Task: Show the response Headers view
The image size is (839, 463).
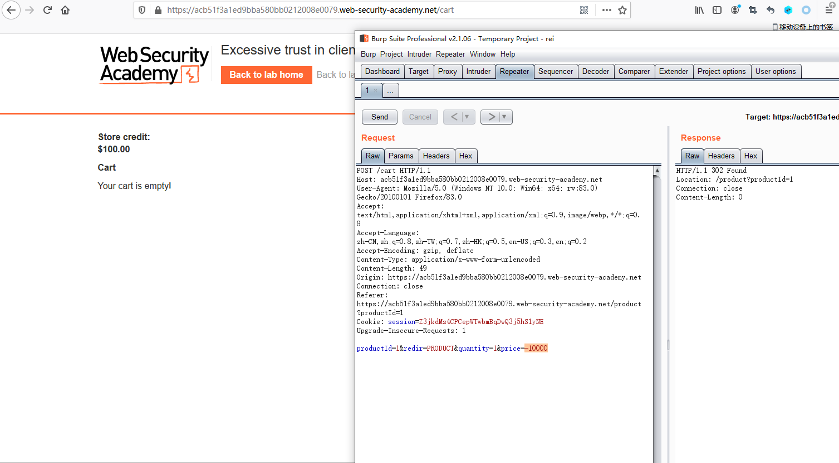Action: (x=722, y=156)
